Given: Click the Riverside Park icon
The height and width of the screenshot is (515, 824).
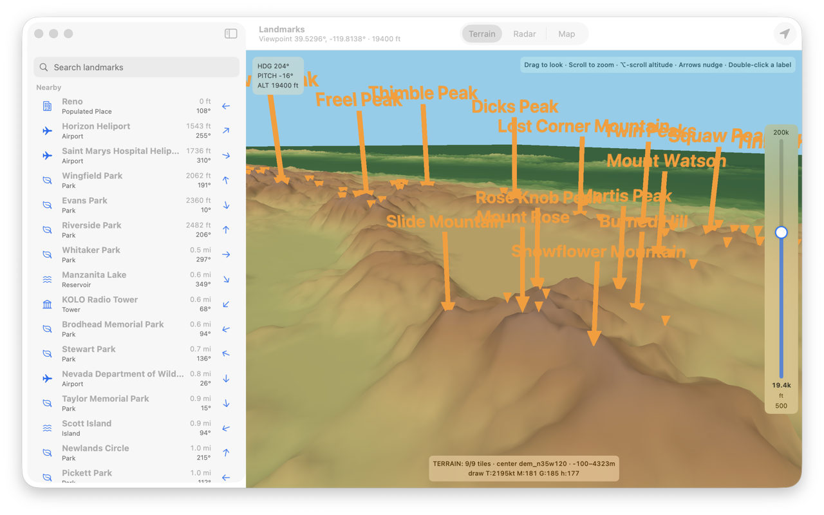Looking at the screenshot, I should (47, 230).
